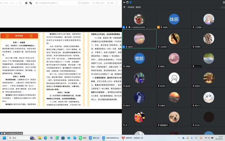Viewport: 225px width, 141px height.
Task: Click the fullscreen icon in the top toolbar
Action: pos(117,3)
